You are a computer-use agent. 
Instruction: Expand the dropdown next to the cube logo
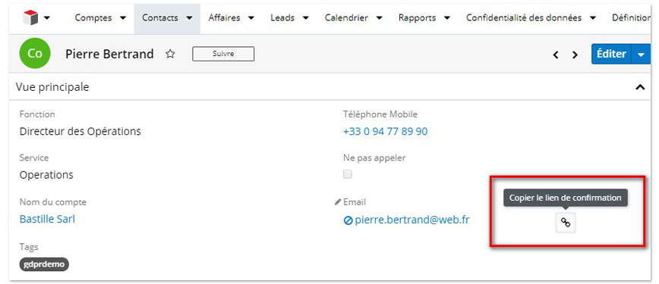coord(46,18)
